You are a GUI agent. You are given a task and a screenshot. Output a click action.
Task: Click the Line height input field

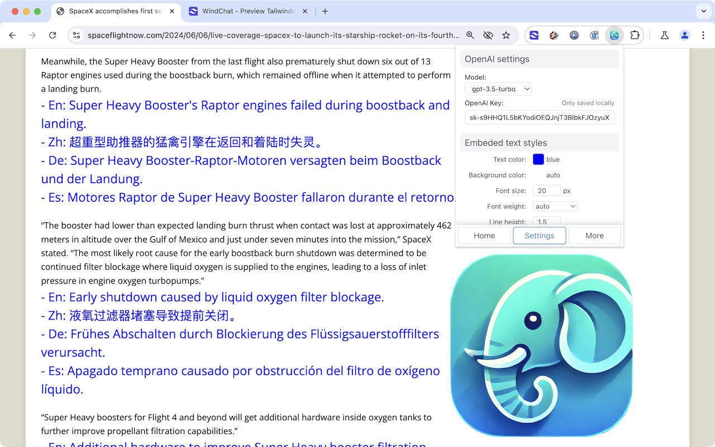(x=547, y=221)
